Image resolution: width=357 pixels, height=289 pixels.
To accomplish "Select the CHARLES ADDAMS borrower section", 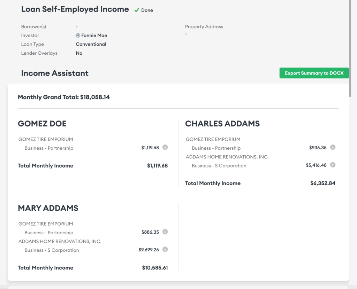I will [222, 124].
